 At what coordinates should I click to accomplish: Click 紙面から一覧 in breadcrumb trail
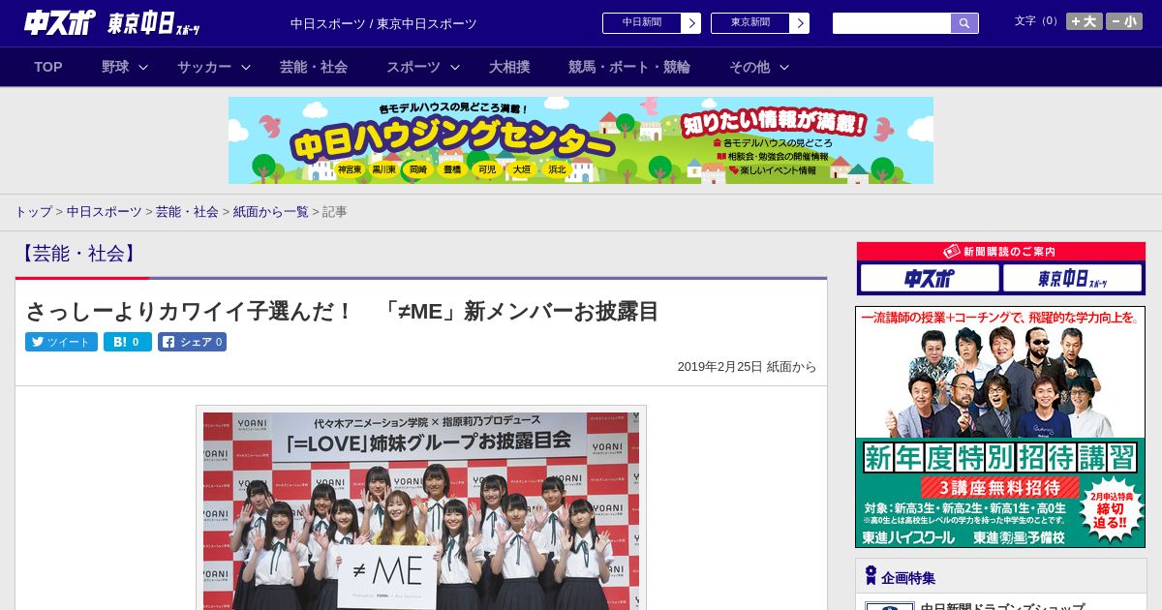270,211
